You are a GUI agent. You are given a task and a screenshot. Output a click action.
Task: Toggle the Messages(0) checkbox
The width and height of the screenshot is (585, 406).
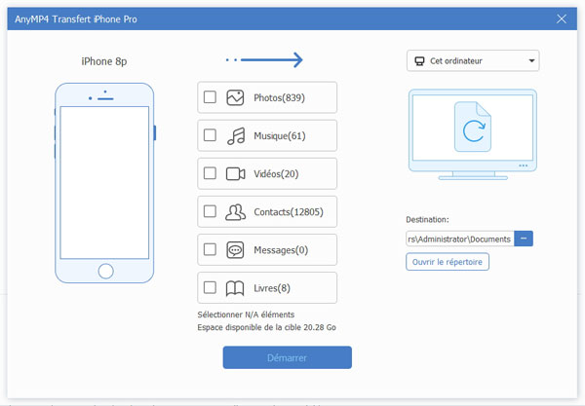click(210, 249)
